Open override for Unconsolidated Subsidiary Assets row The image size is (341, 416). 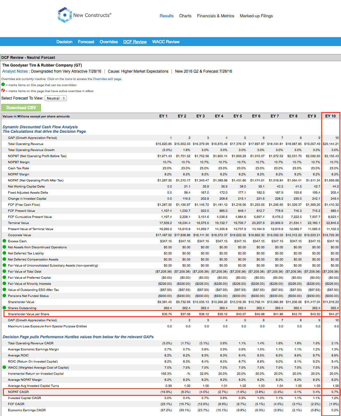pos(4,265)
